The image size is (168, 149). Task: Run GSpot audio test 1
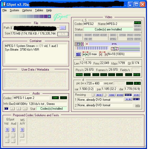pyautogui.click(x=13, y=130)
